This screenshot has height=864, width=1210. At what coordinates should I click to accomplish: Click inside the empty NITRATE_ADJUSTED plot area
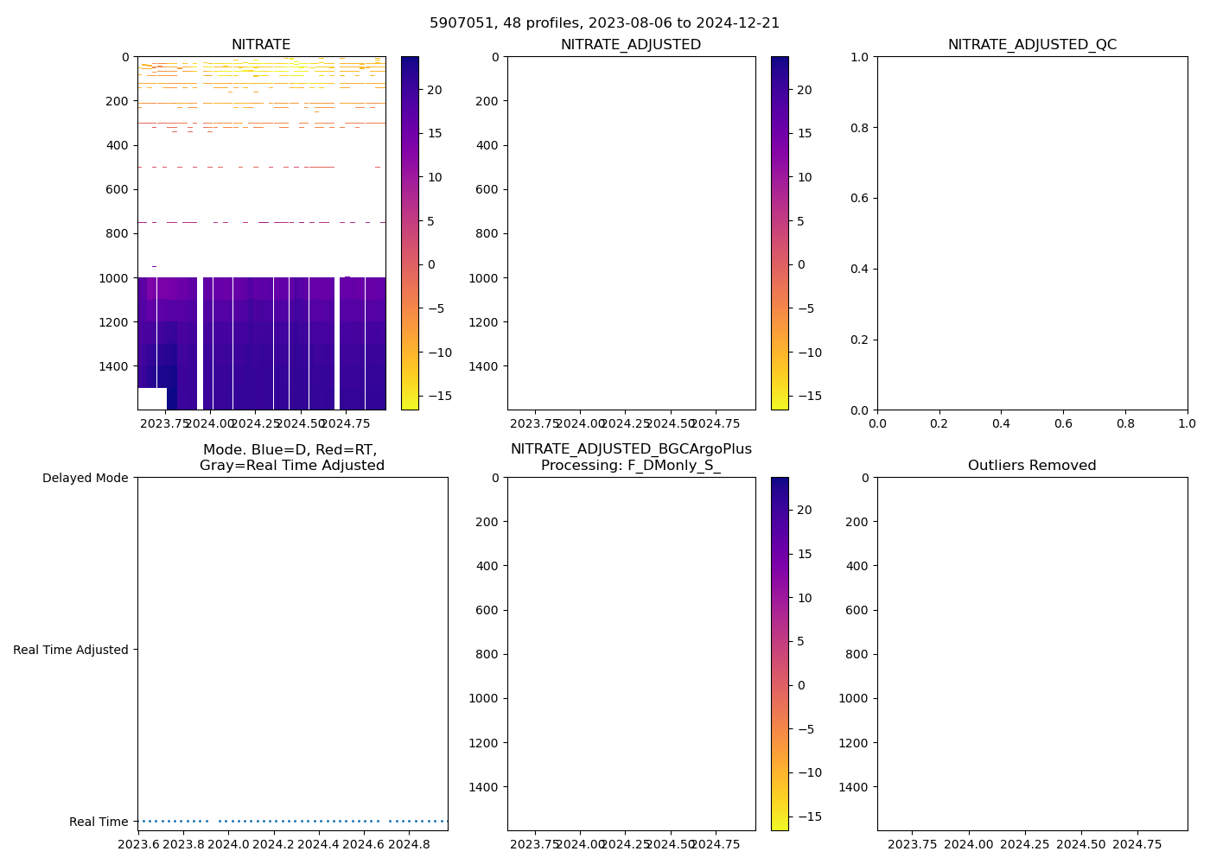pos(631,233)
